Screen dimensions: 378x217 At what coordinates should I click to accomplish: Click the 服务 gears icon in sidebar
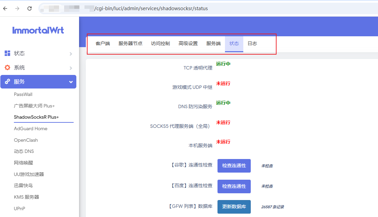click(7, 82)
